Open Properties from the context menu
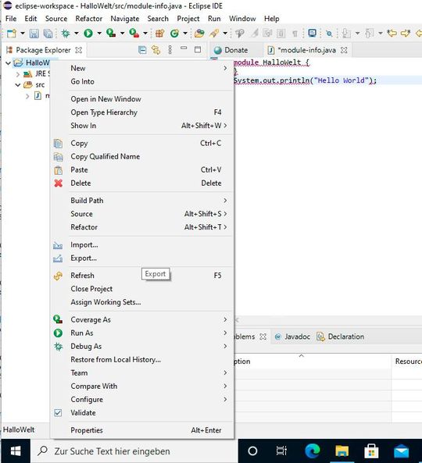The width and height of the screenshot is (422, 463). pyautogui.click(x=142, y=430)
